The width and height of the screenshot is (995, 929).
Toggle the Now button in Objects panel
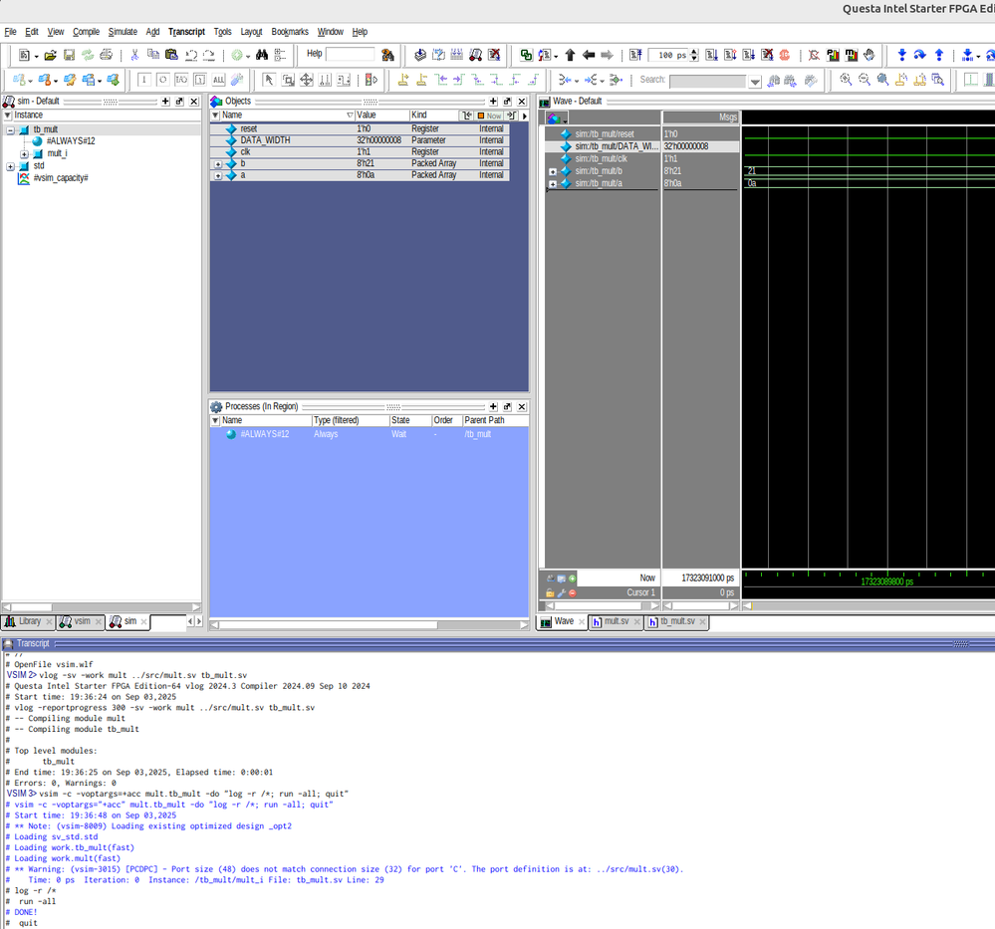(488, 116)
